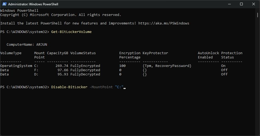Click the CapacityGB column header

click(x=57, y=53)
